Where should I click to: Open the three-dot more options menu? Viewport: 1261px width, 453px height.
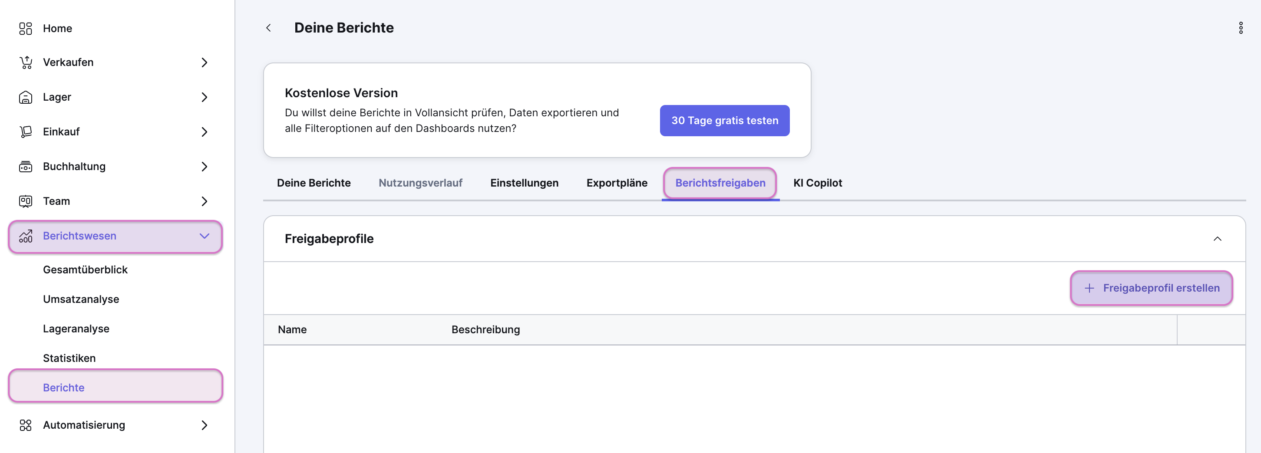[1241, 28]
